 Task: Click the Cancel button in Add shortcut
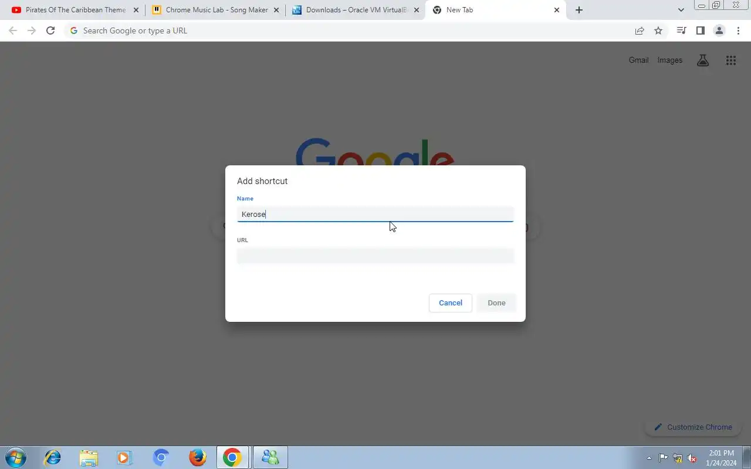[451, 303]
